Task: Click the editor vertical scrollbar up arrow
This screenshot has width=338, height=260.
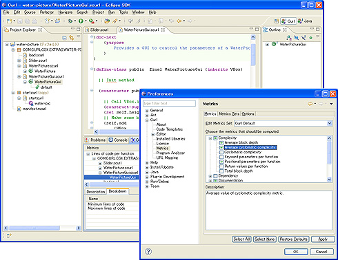Action: point(253,37)
